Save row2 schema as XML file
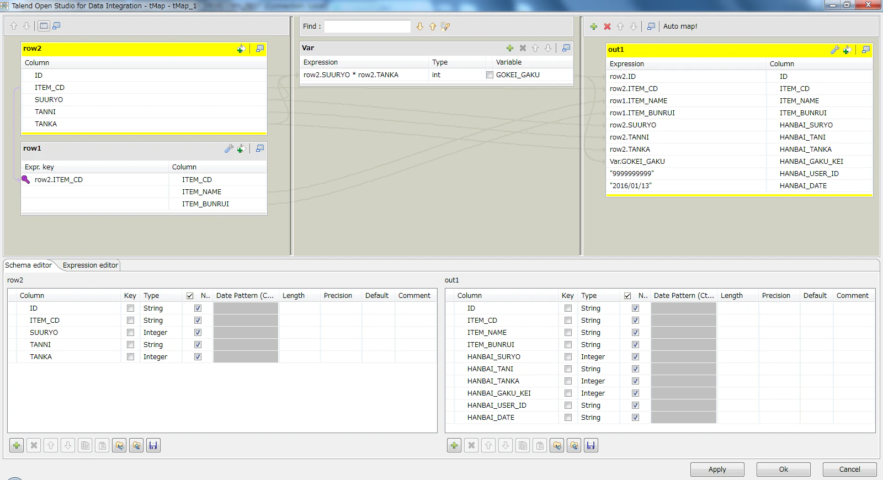Screen dimensions: 883x480 [x=153, y=445]
